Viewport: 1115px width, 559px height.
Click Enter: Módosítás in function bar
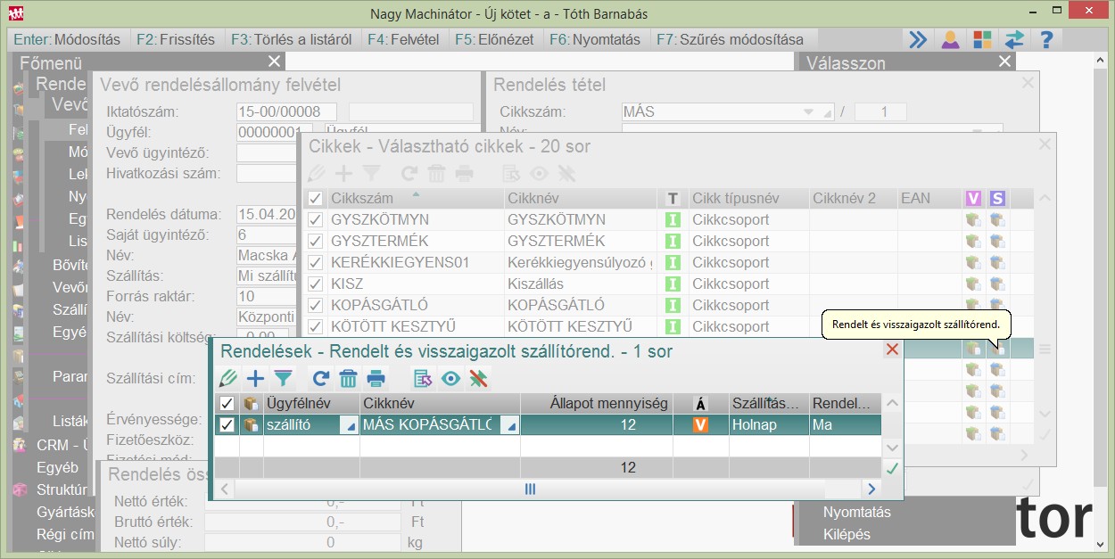pos(67,39)
